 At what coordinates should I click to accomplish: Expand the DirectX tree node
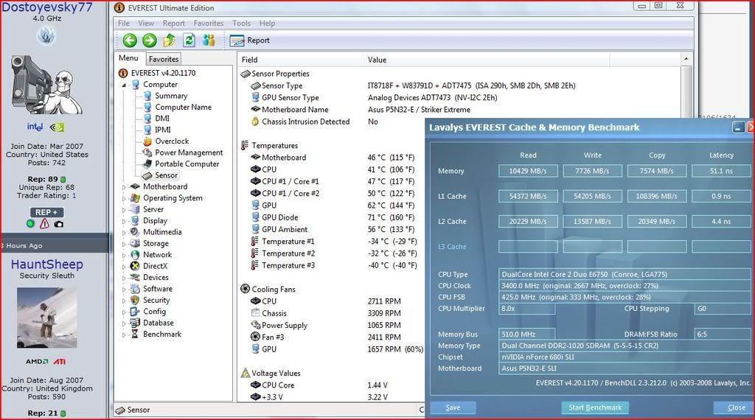(124, 267)
